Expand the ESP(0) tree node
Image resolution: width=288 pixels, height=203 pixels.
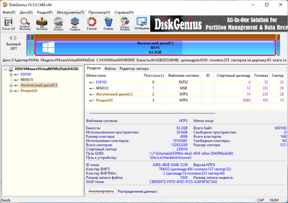point(11,74)
